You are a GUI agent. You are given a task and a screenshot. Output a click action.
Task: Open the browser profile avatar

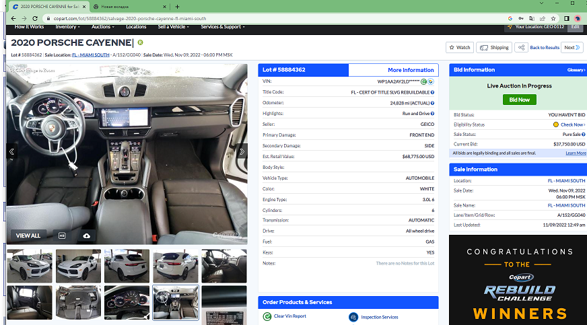(x=578, y=18)
